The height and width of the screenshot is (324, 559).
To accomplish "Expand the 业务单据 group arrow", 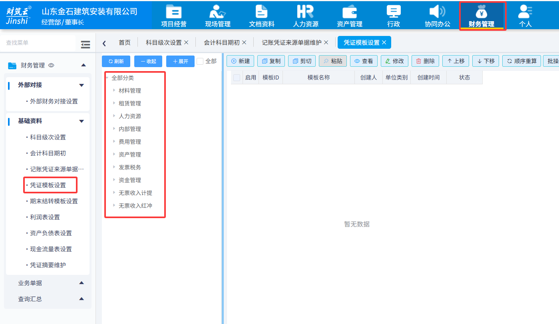I will pyautogui.click(x=82, y=283).
